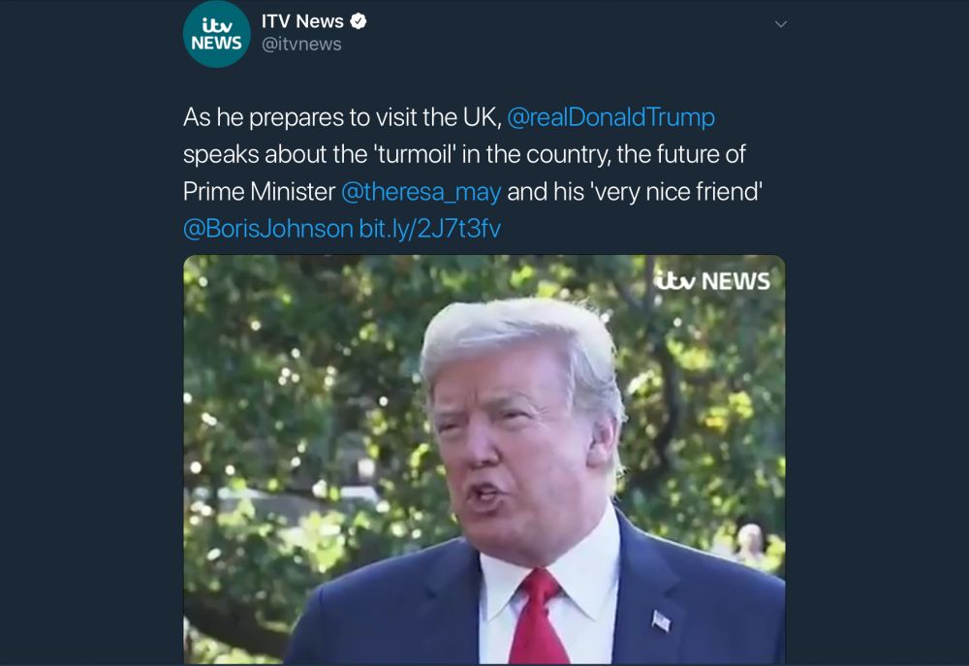
Task: Click the 'Prime Minister' text in the tweet
Action: pyautogui.click(x=259, y=192)
